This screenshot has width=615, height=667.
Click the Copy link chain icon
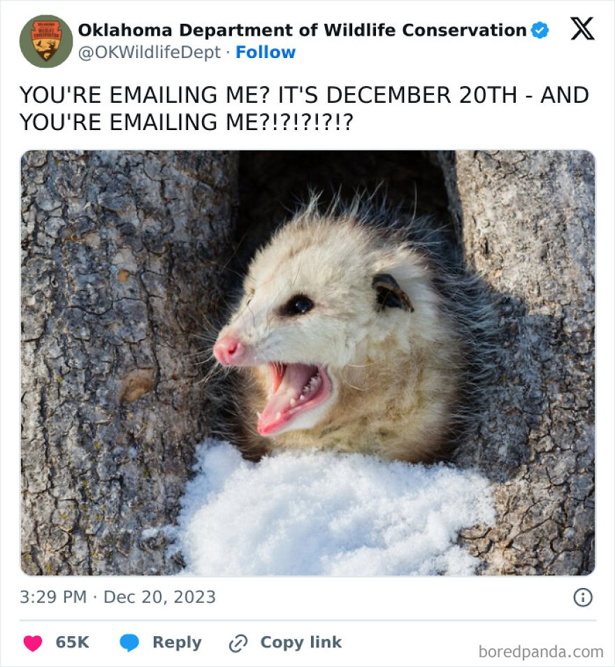[x=237, y=642]
